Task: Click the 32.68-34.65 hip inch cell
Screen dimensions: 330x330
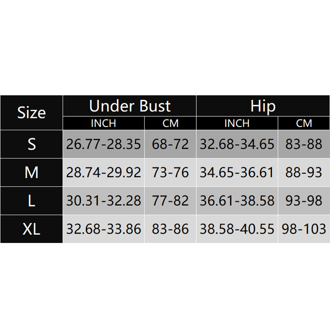Action: pos(237,144)
